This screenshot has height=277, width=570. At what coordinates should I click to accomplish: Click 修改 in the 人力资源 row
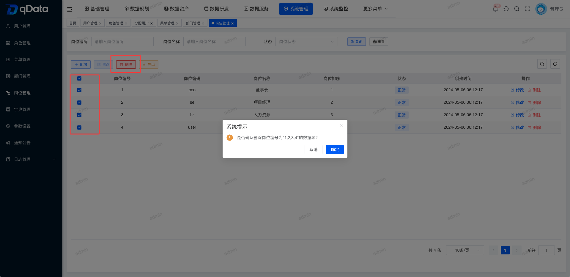click(517, 115)
